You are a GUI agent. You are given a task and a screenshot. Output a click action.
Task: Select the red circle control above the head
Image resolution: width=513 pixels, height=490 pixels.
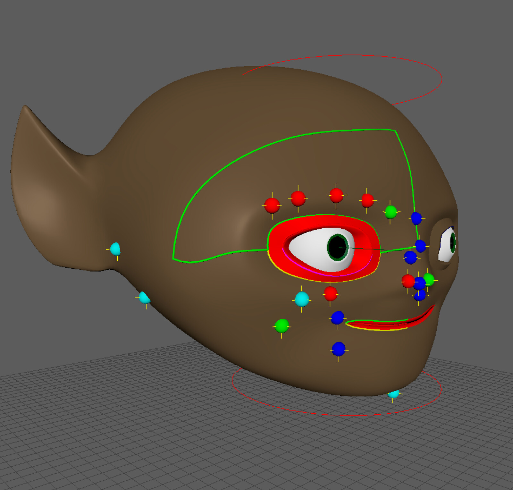pos(442,79)
